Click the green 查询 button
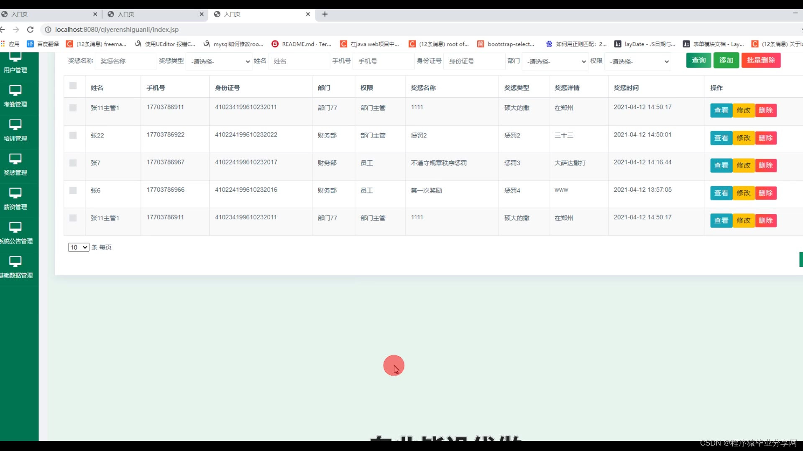The width and height of the screenshot is (803, 451). (698, 61)
